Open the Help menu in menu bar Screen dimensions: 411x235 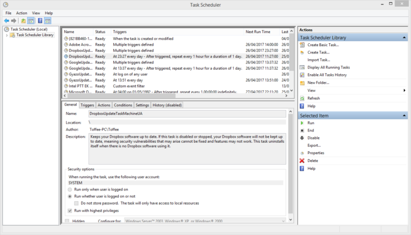pos(49,13)
